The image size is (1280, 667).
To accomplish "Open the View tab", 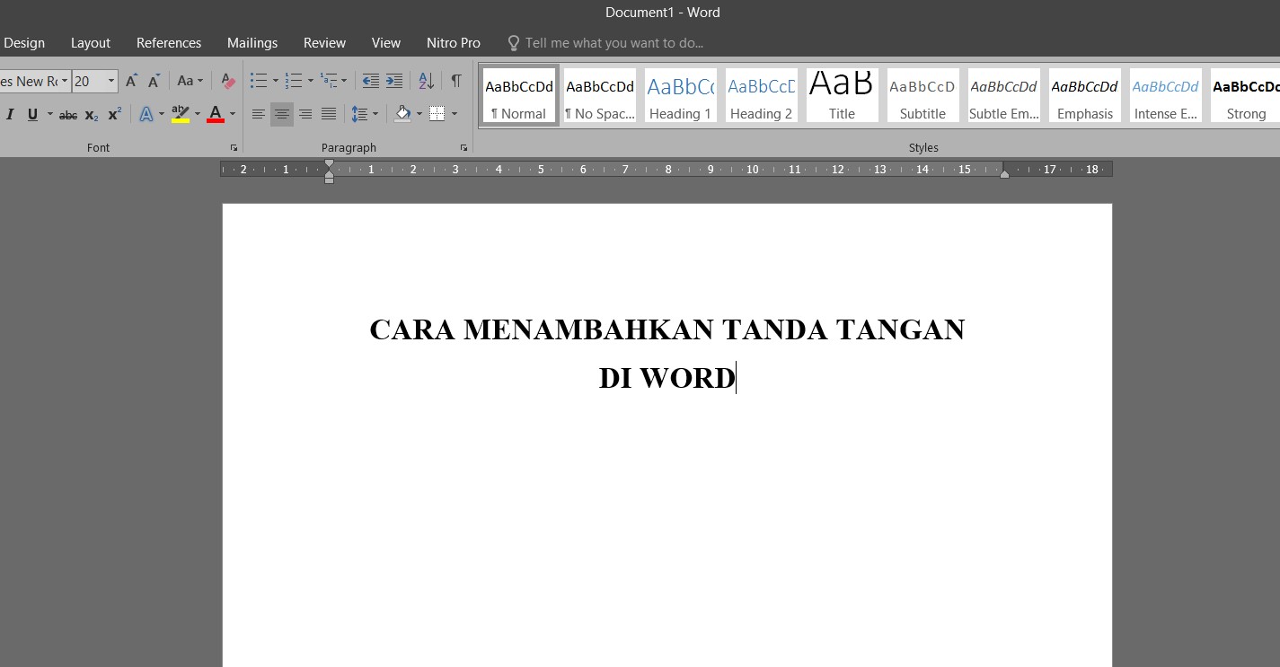I will 386,43.
